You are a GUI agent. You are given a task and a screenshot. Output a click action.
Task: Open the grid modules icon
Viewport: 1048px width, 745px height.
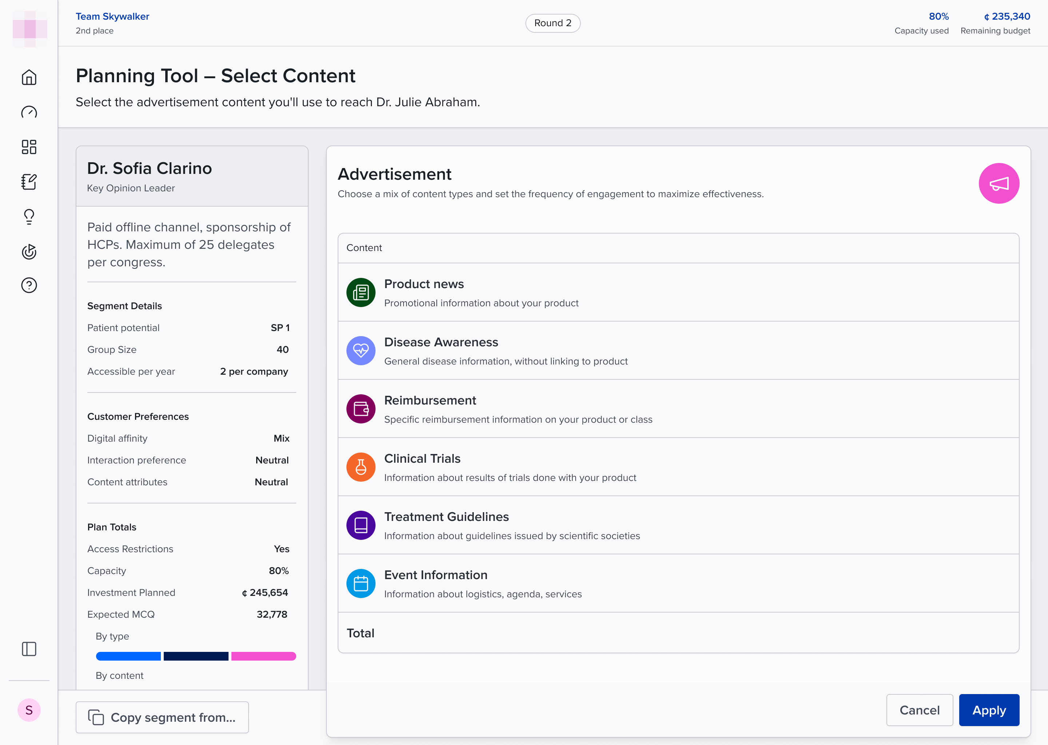tap(29, 147)
